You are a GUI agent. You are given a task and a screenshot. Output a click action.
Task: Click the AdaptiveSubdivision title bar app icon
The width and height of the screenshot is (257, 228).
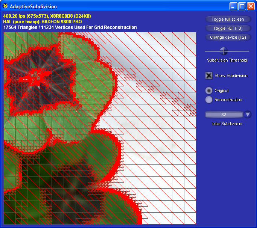pyautogui.click(x=5, y=6)
